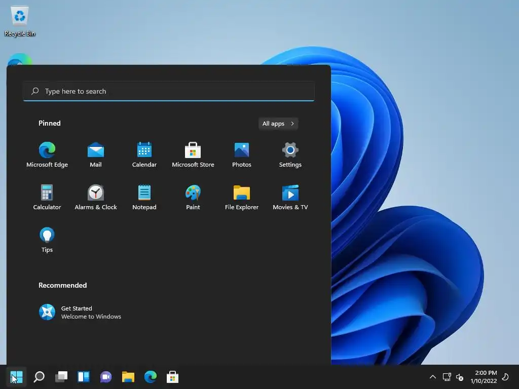The image size is (519, 389).
Task: Launch the Paint app
Action: pyautogui.click(x=193, y=197)
